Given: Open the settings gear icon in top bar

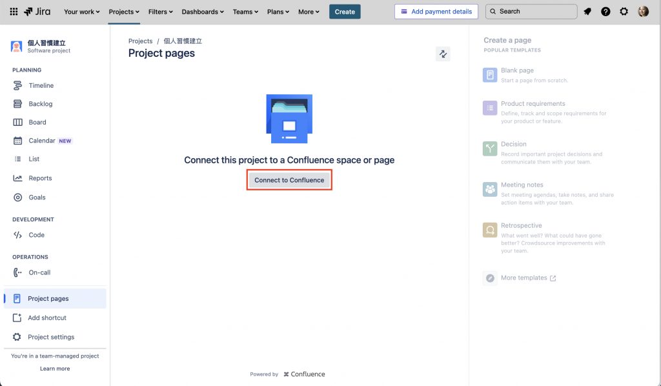Looking at the screenshot, I should pyautogui.click(x=624, y=12).
